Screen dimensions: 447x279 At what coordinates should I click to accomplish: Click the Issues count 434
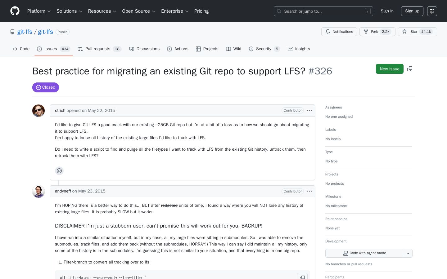coord(65,49)
